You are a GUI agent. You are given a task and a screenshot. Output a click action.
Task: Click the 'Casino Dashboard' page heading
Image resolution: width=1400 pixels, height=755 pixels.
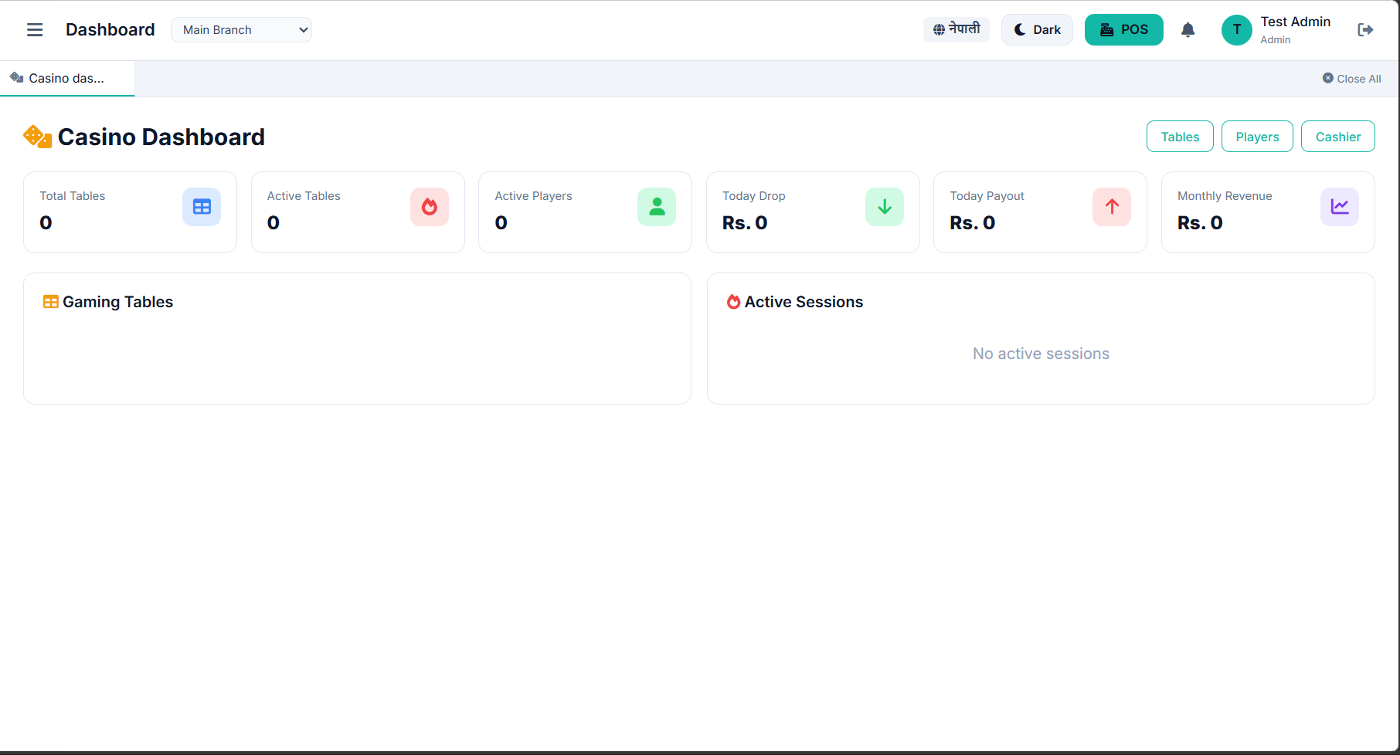(161, 137)
